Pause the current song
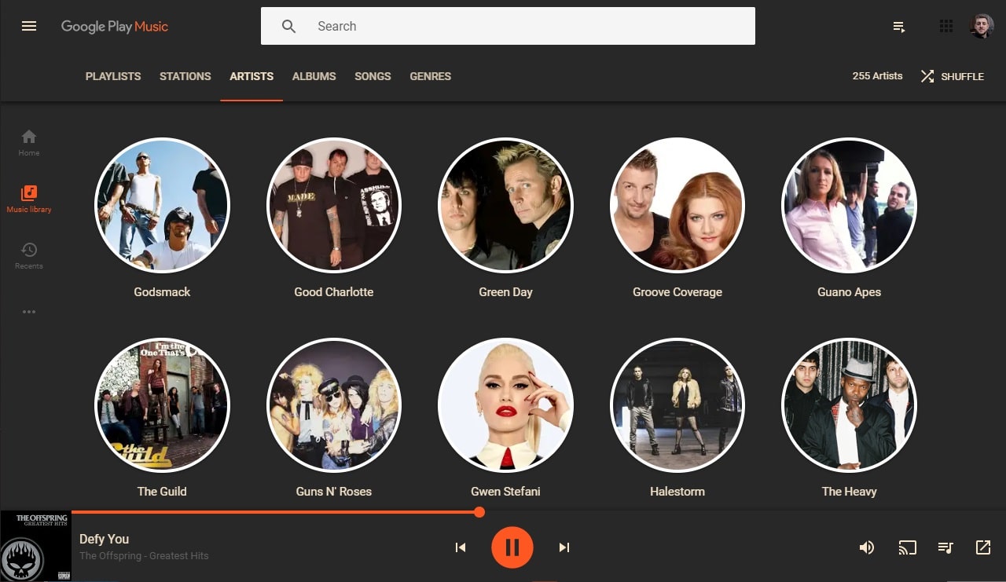 (512, 547)
